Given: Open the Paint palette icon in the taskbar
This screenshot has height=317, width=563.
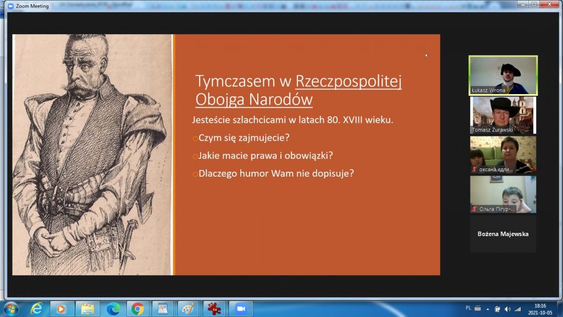Looking at the screenshot, I should 189,308.
